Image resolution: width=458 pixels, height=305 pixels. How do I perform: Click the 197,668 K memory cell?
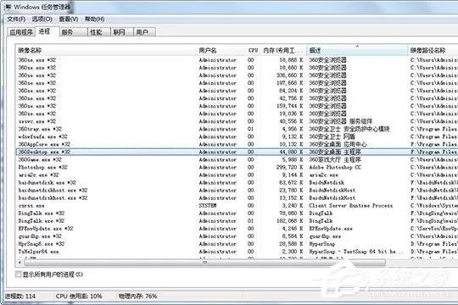click(x=289, y=83)
